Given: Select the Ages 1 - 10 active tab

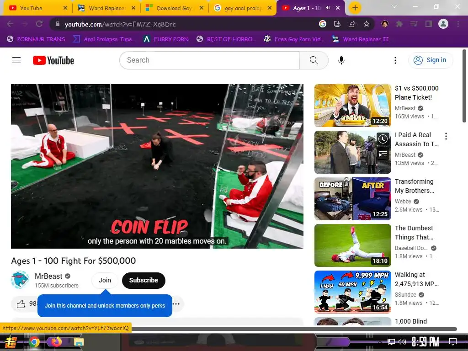Looking at the screenshot, I should 310,8.
